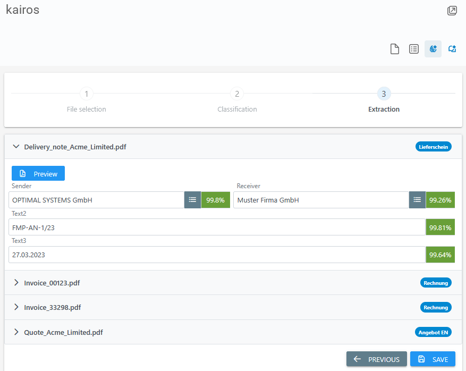Image resolution: width=466 pixels, height=371 pixels.
Task: Click the Save button
Action: [433, 359]
